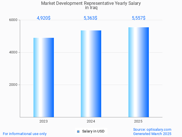Image resolution: width=182 pixels, height=137 pixels.
Task: Click the 6000 y-axis tick label
Action: pos(13,20)
